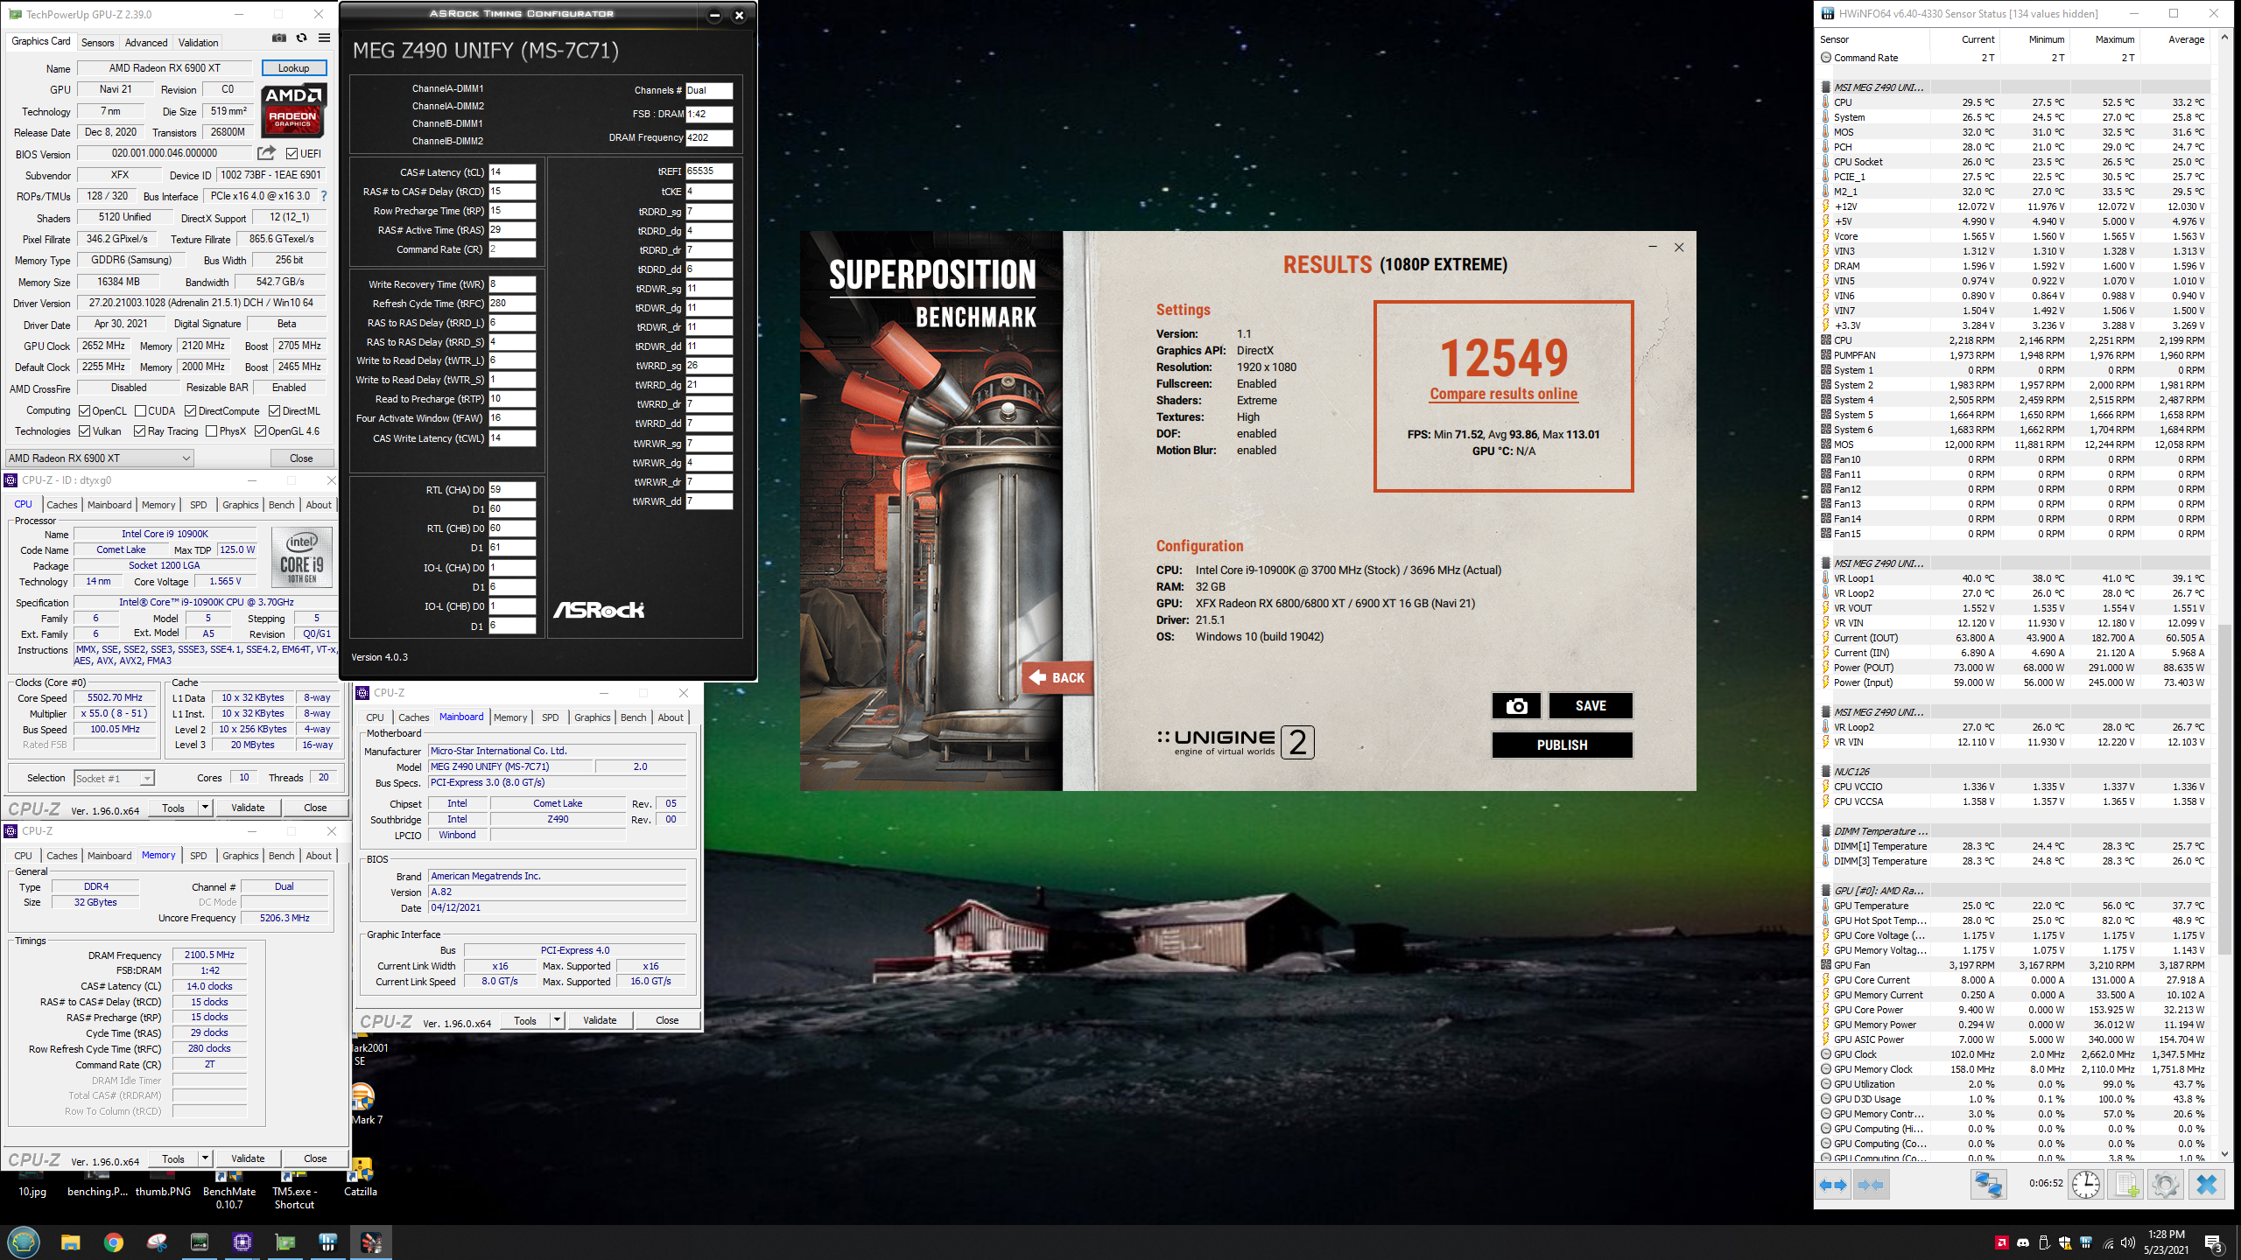The image size is (2241, 1260).
Task: Click the Bus Interface question mark icon
Action: (x=324, y=196)
